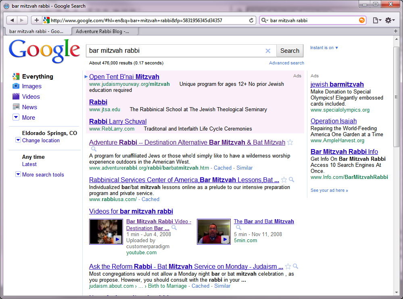Screen dimensions: 403x299
Task: Select the Images search filter
Action: tap(31, 86)
